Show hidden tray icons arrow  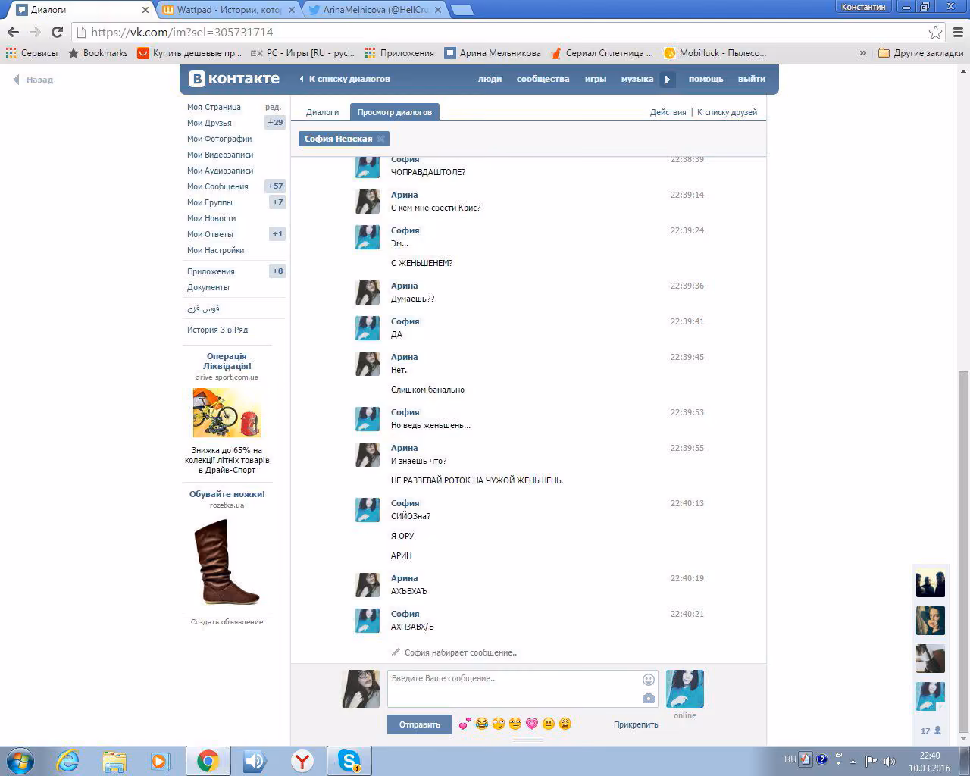point(854,762)
